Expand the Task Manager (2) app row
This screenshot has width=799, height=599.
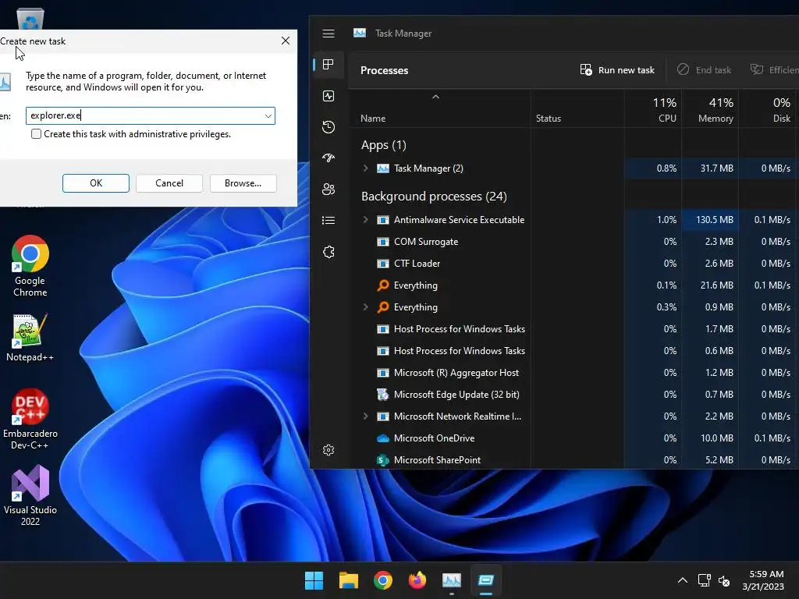[x=365, y=168]
